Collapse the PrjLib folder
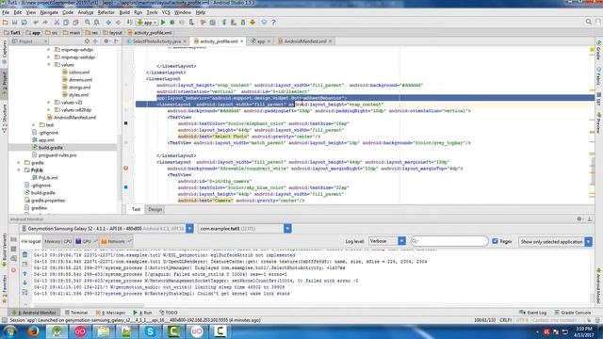 19,170
